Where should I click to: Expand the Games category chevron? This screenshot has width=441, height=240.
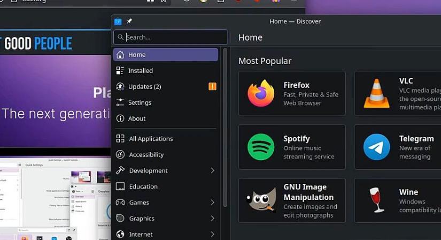(212, 202)
